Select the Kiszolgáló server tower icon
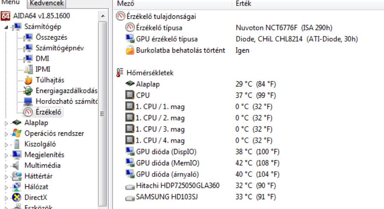Screen dimensions: 384x209 17,144
